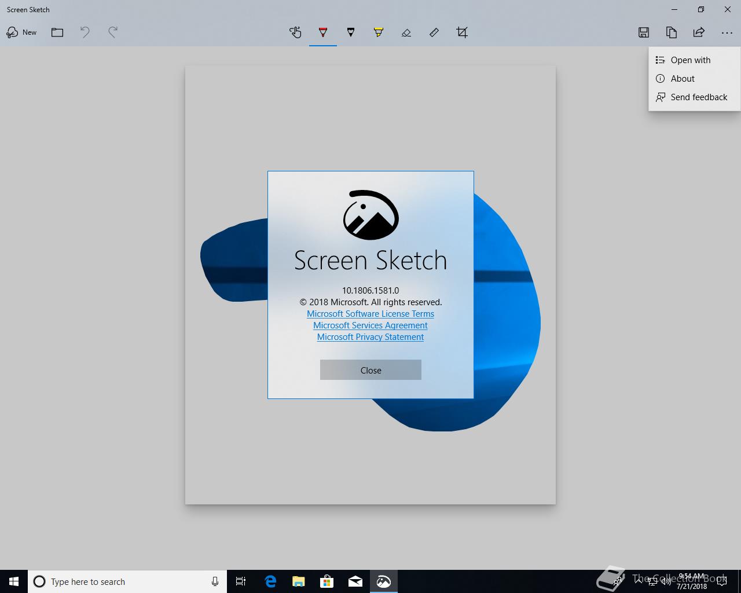
Task: Open the Action Center notifications
Action: pyautogui.click(x=722, y=581)
